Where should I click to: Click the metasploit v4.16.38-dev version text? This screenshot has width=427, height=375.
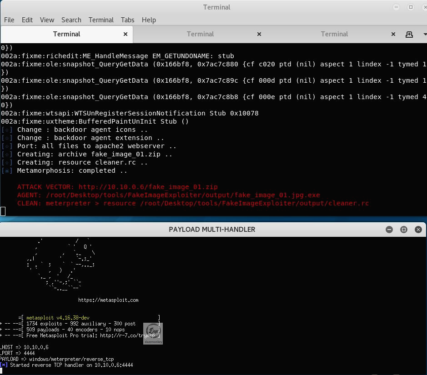58,318
